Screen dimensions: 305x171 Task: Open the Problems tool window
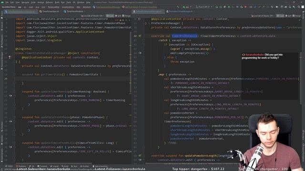coord(21,166)
